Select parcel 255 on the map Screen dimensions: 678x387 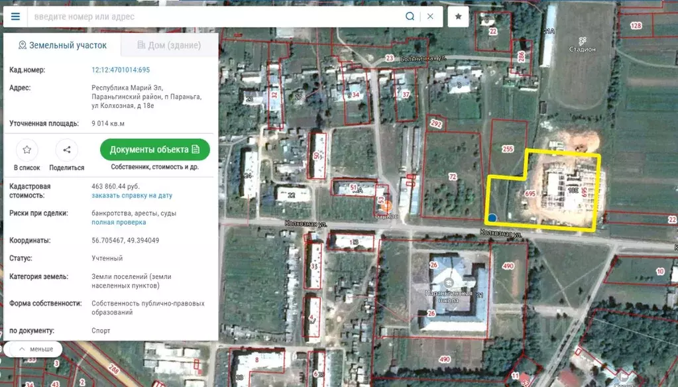508,150
